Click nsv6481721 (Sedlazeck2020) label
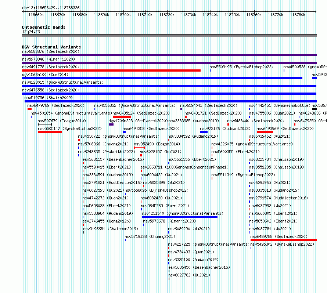 pyautogui.click(x=213, y=113)
